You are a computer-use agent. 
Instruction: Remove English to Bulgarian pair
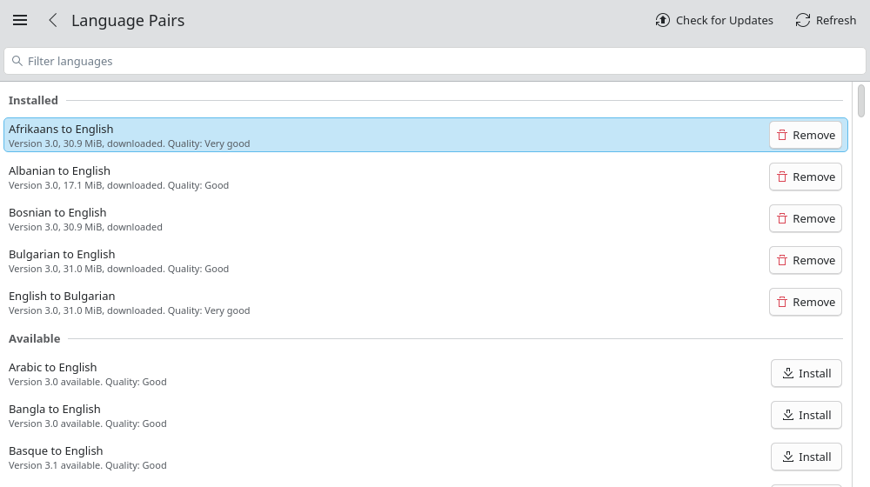point(806,302)
